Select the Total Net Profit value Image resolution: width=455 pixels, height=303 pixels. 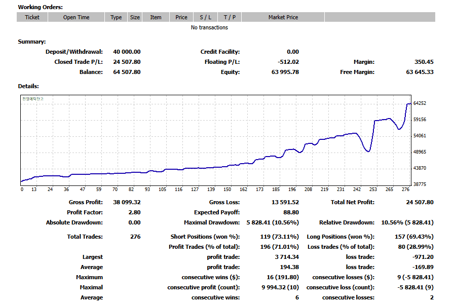coord(420,202)
